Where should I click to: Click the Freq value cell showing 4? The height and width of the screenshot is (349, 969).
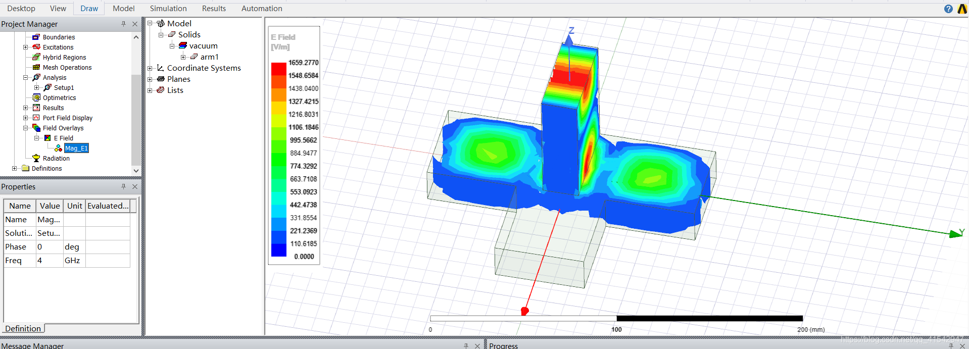coord(49,261)
